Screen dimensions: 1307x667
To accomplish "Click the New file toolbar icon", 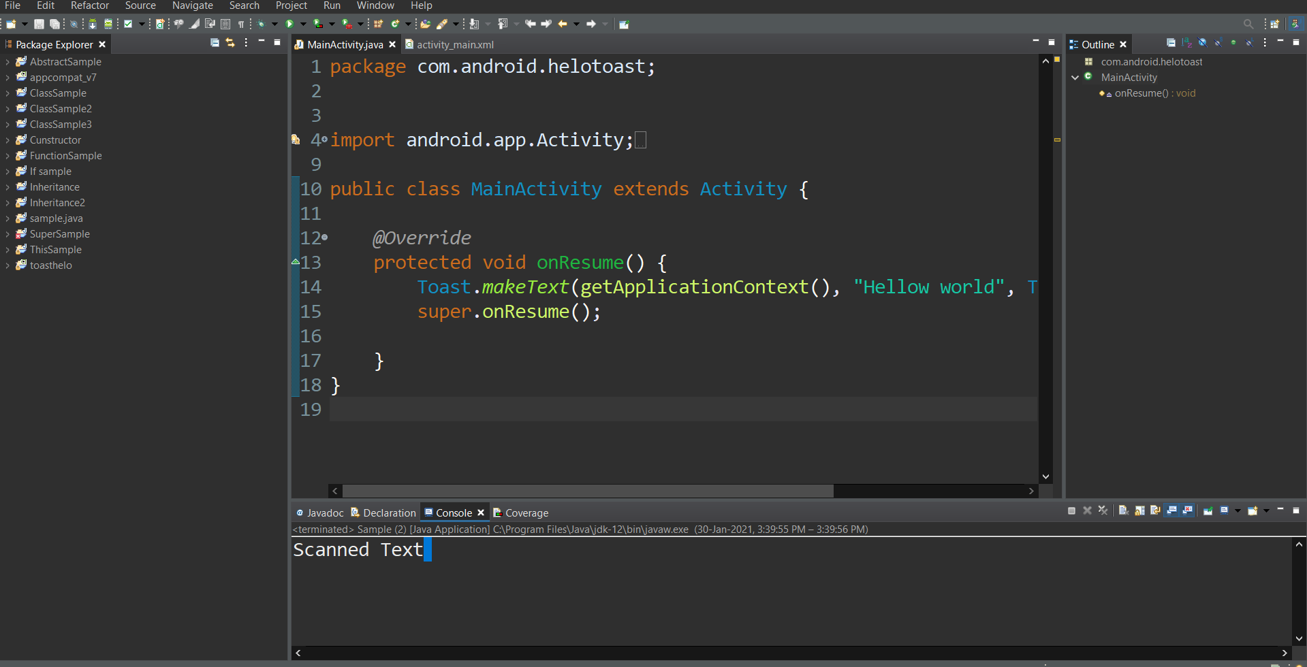I will pyautogui.click(x=11, y=24).
